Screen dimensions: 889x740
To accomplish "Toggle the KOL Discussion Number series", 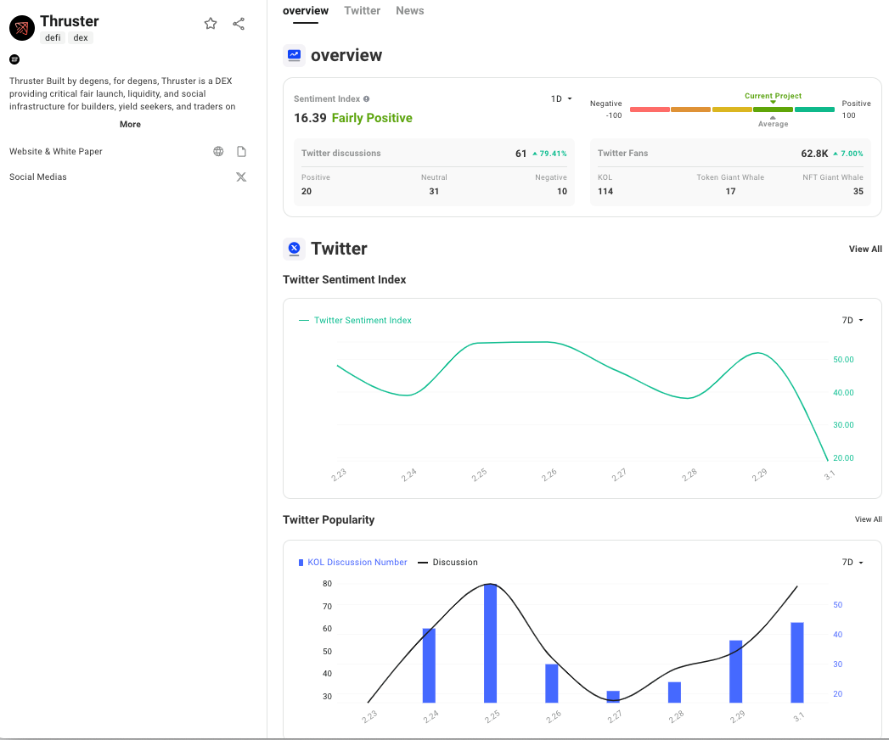I will 352,563.
